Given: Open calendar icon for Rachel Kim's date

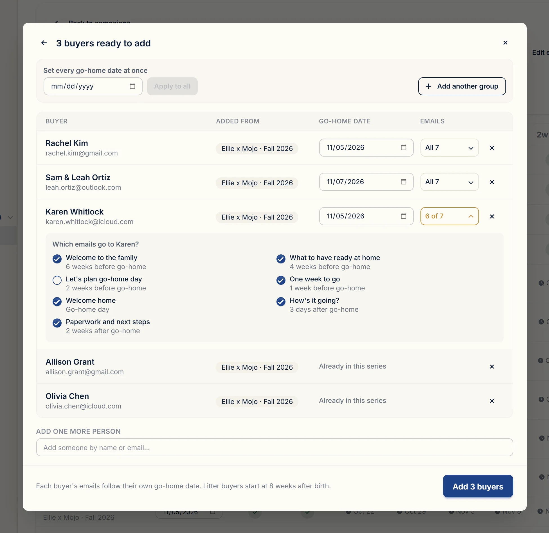Looking at the screenshot, I should pos(404,148).
